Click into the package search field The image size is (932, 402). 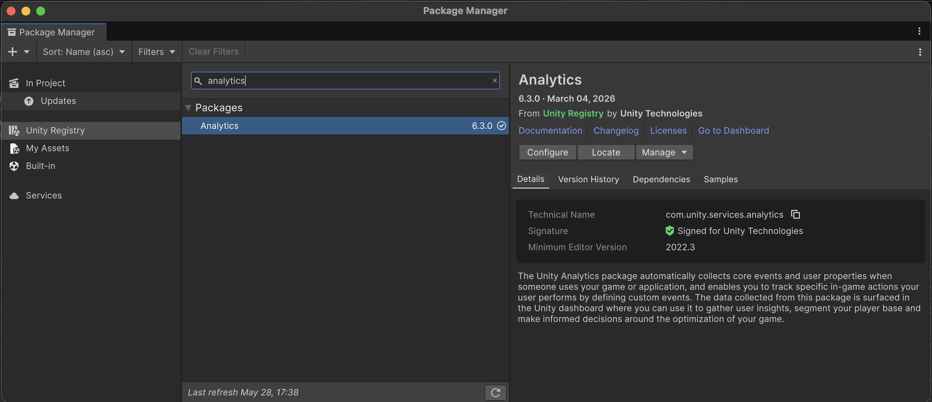tap(345, 81)
